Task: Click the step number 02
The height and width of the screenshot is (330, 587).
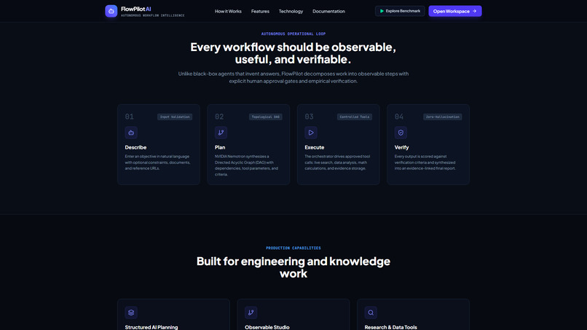Action: tap(219, 117)
